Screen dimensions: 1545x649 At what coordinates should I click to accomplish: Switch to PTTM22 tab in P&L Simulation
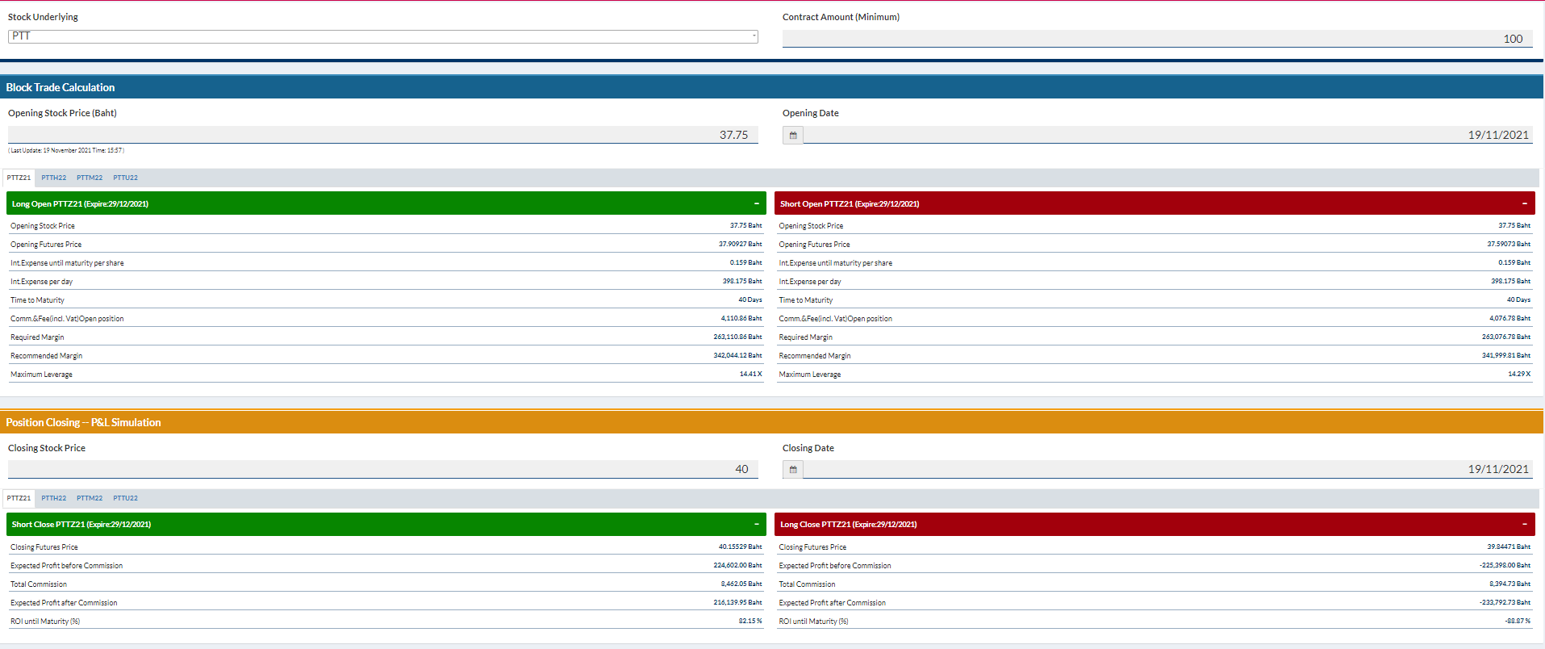coord(90,498)
